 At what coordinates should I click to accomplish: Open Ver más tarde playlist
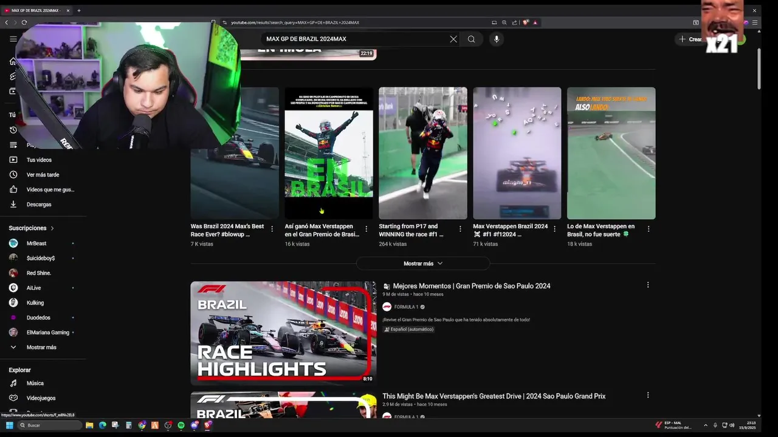43,175
